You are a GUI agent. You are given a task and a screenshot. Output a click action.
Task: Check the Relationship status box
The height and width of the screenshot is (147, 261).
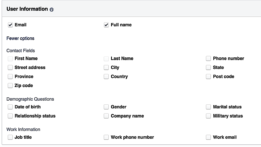10,116
